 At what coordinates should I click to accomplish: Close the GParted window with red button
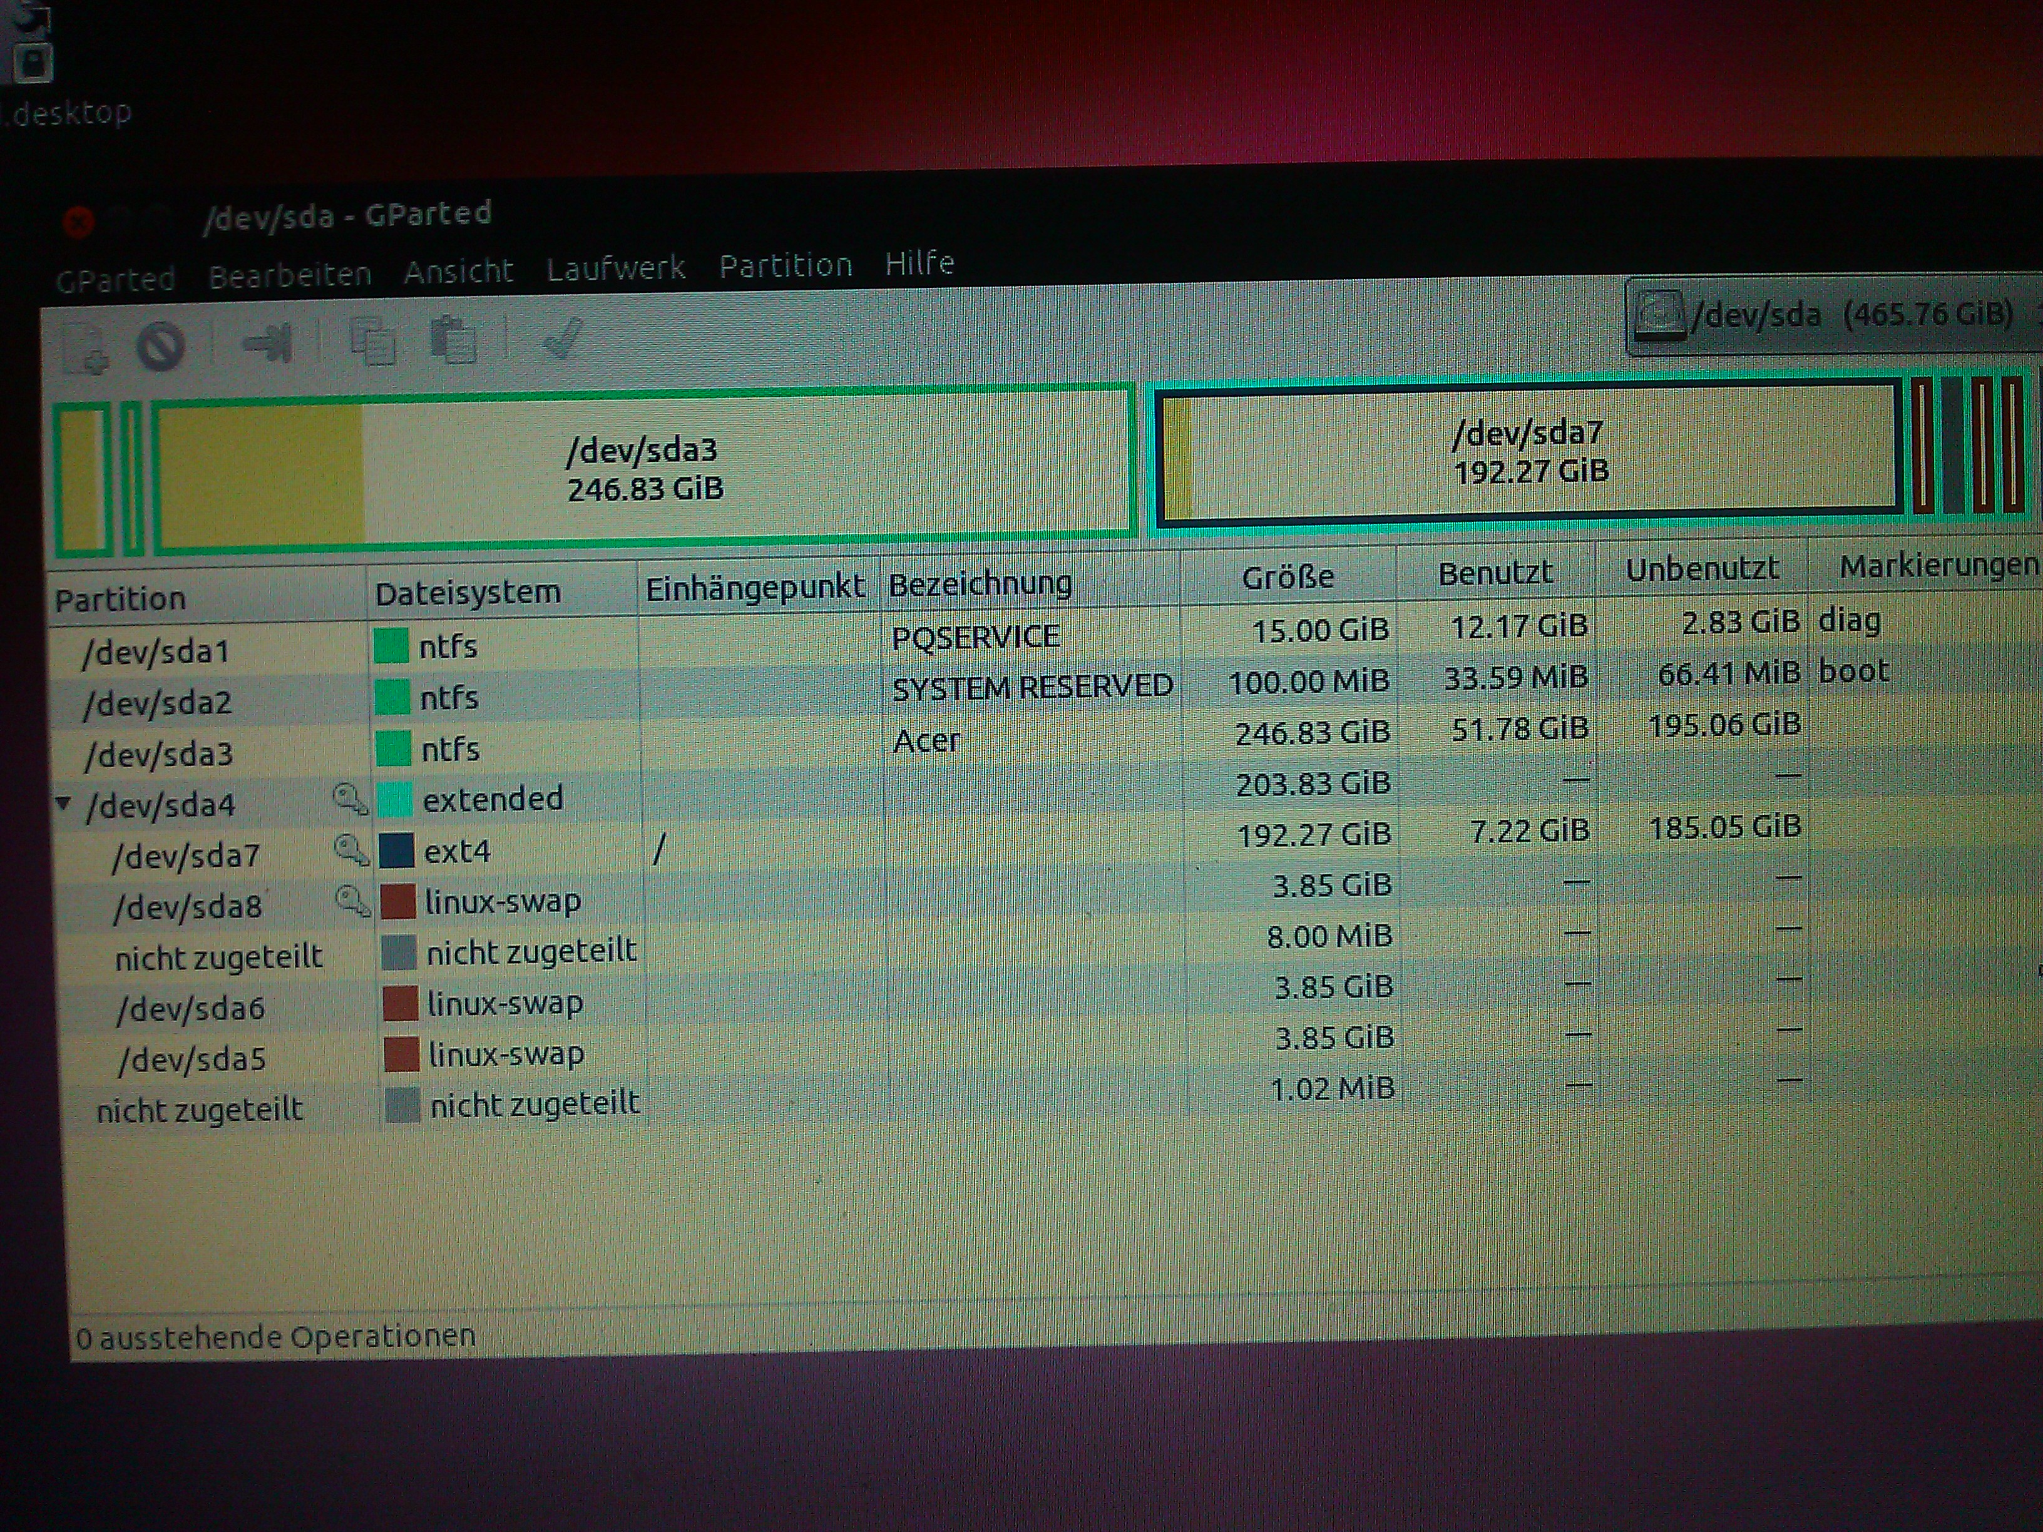(x=78, y=222)
